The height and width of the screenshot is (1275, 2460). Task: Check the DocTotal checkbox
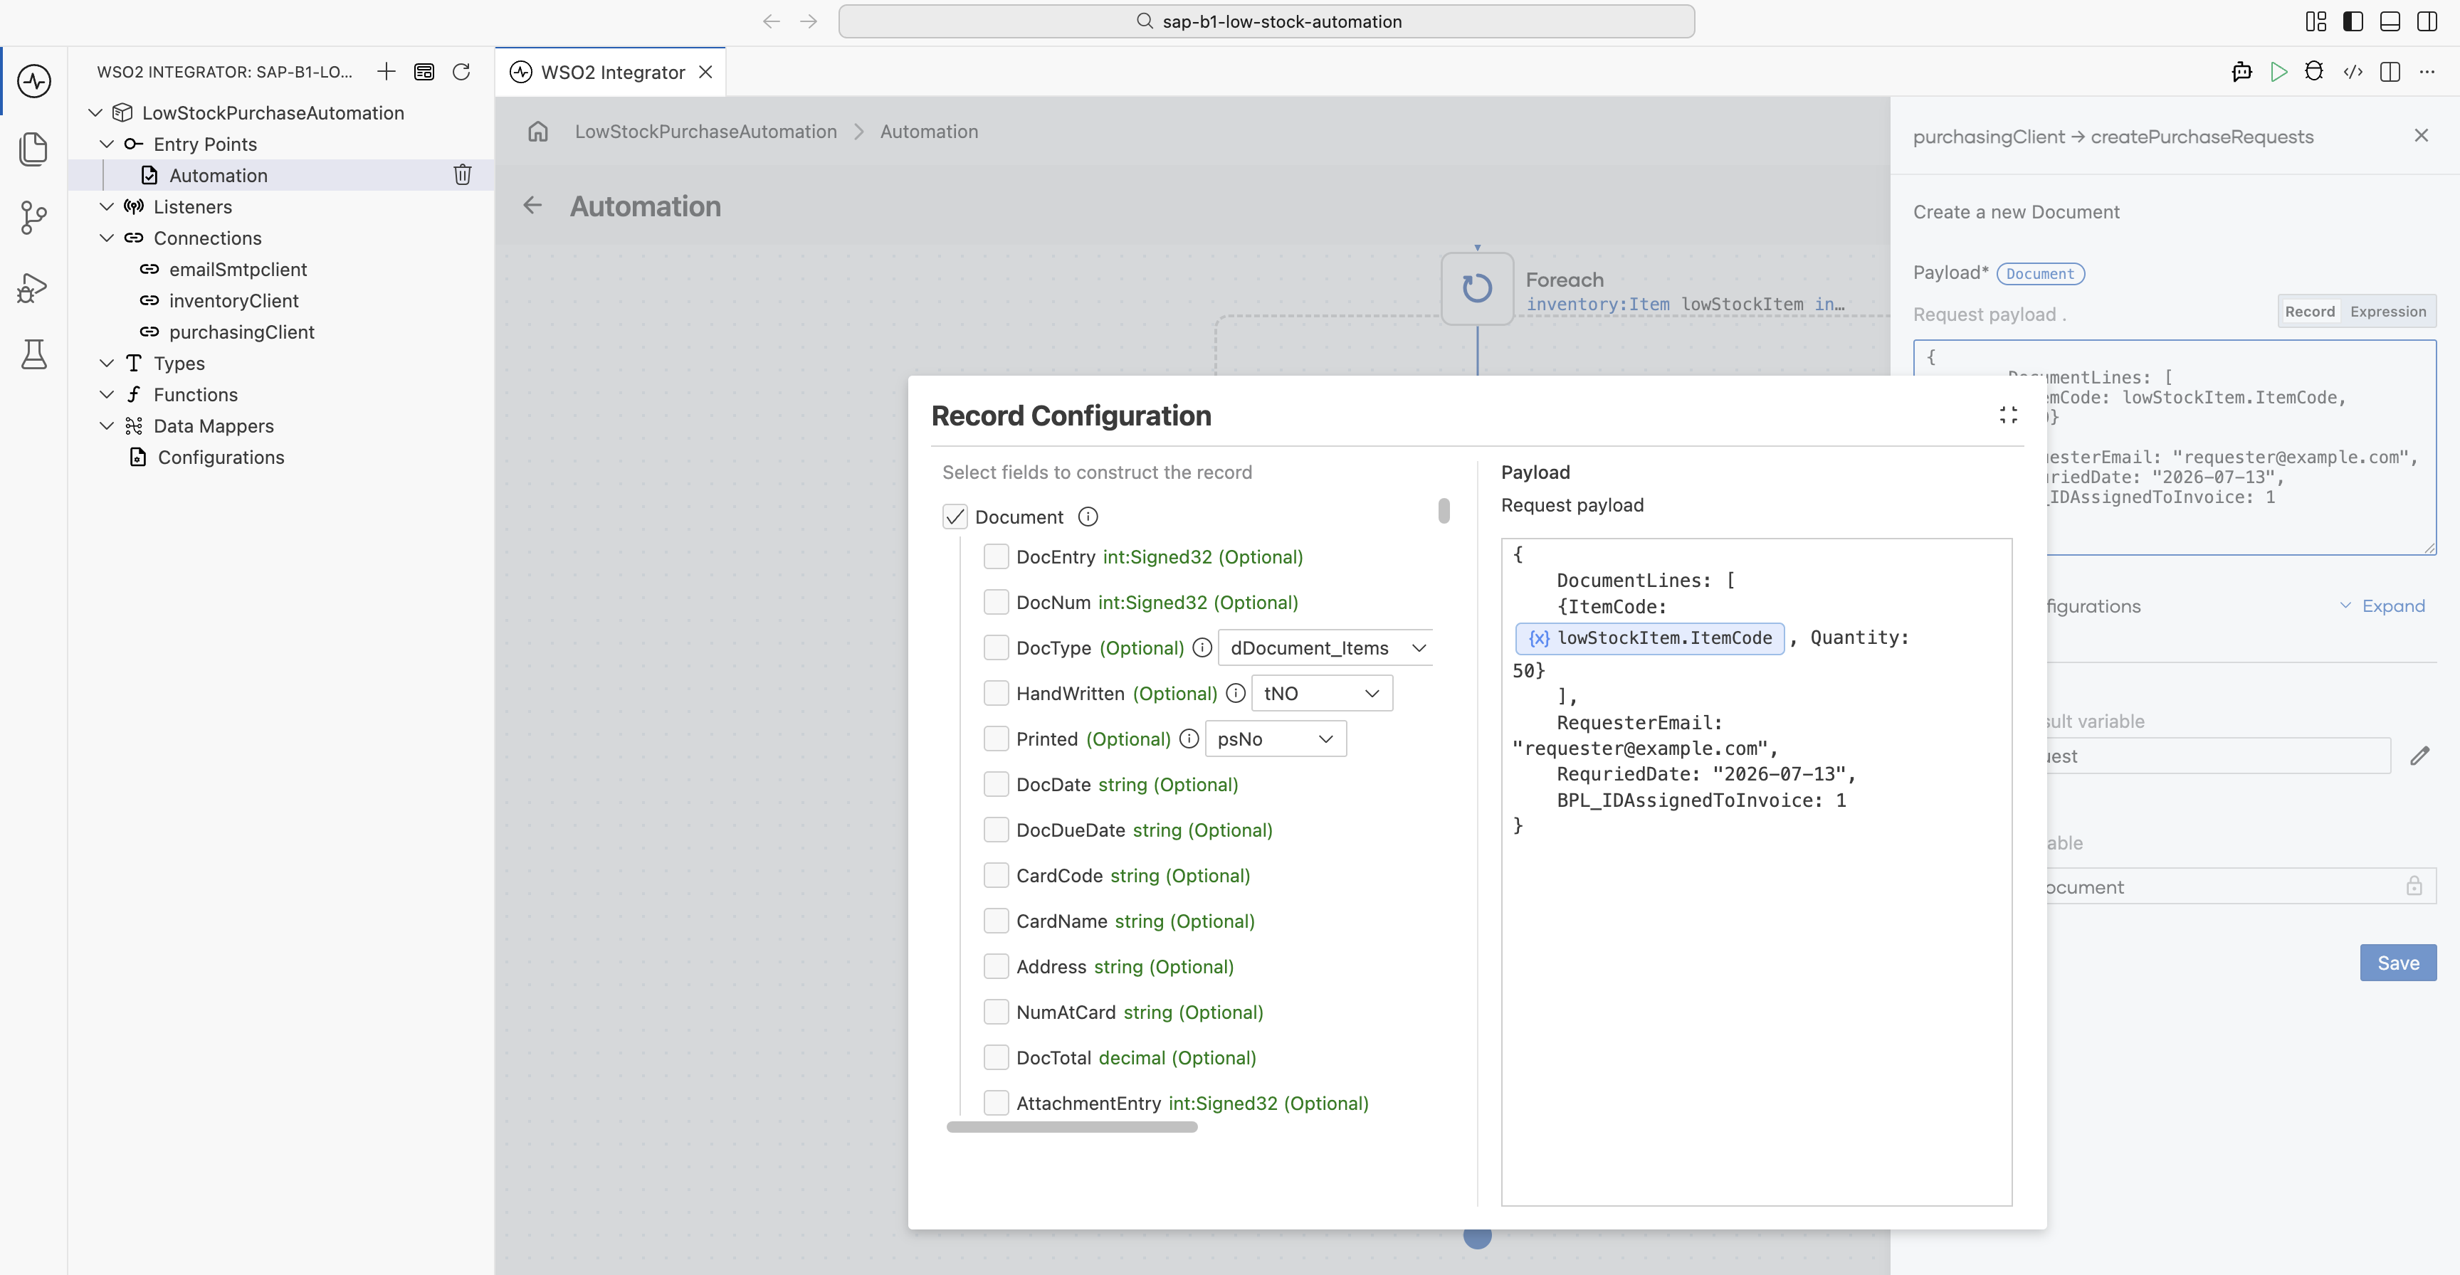pyautogui.click(x=996, y=1057)
